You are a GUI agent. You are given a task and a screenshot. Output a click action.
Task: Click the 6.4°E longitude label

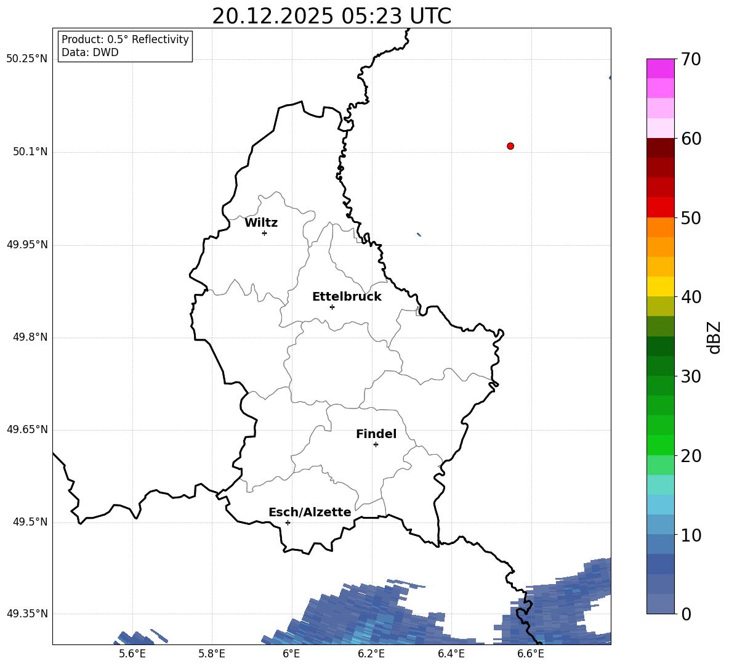click(451, 654)
